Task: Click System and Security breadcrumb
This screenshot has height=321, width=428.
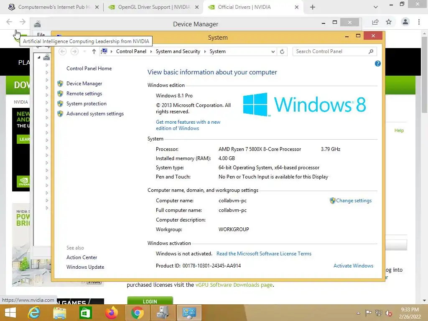Action: (x=178, y=51)
